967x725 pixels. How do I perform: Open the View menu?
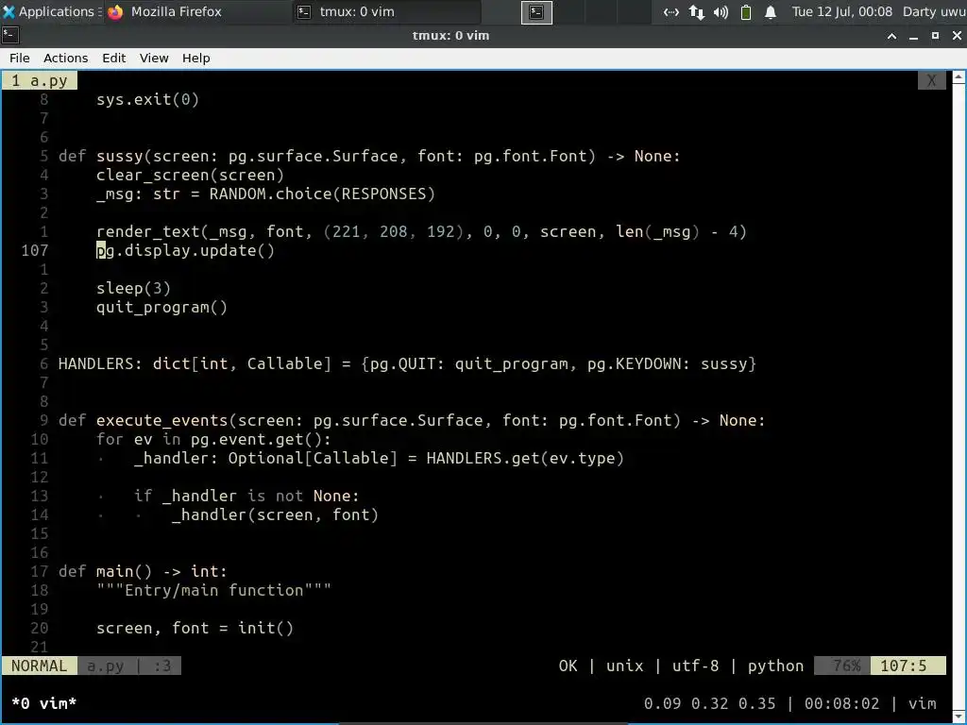(x=154, y=58)
